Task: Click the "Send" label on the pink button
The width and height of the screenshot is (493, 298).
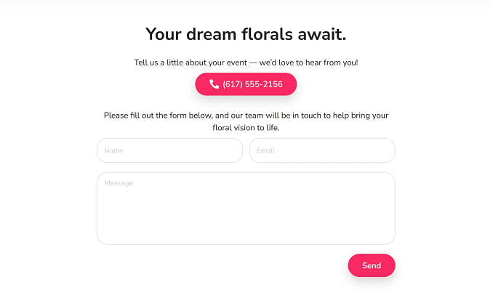Action: click(x=372, y=265)
